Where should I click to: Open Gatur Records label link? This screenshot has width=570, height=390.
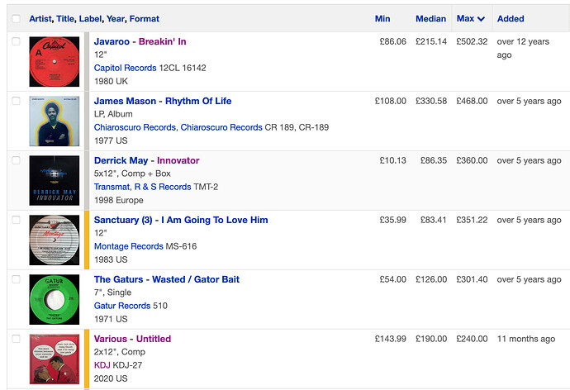click(121, 306)
